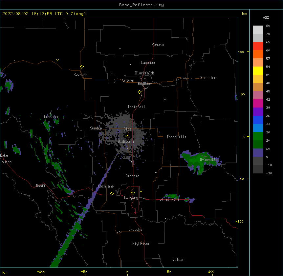
Task: Select the yellow 54 dBZ color swatch
Action: pyautogui.click(x=258, y=71)
